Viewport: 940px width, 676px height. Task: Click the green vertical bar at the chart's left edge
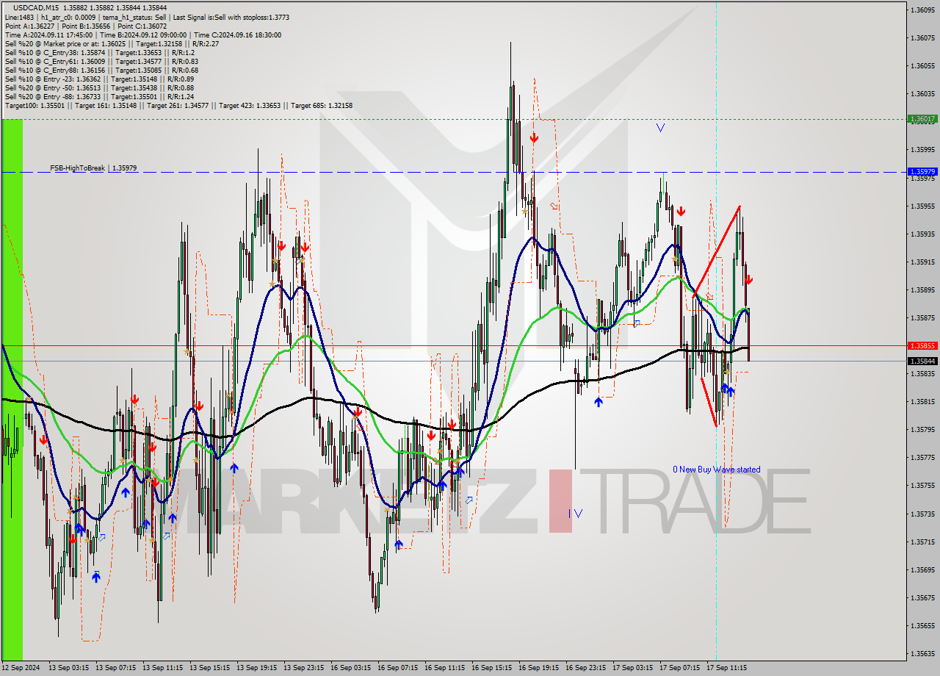pos(12,389)
